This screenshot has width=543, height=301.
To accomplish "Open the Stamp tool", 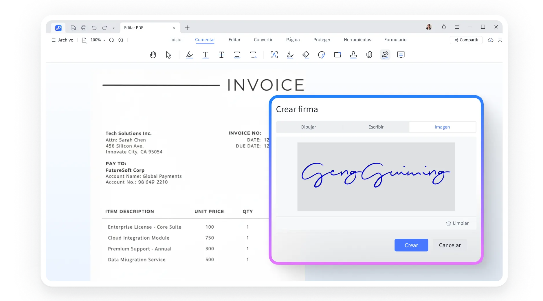I will point(353,55).
